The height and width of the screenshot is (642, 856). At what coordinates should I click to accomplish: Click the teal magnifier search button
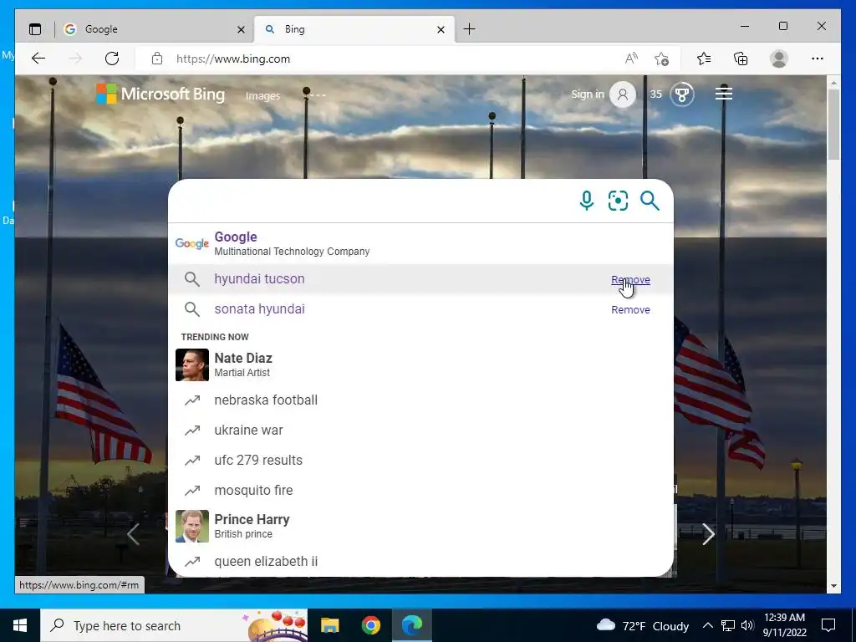click(650, 201)
